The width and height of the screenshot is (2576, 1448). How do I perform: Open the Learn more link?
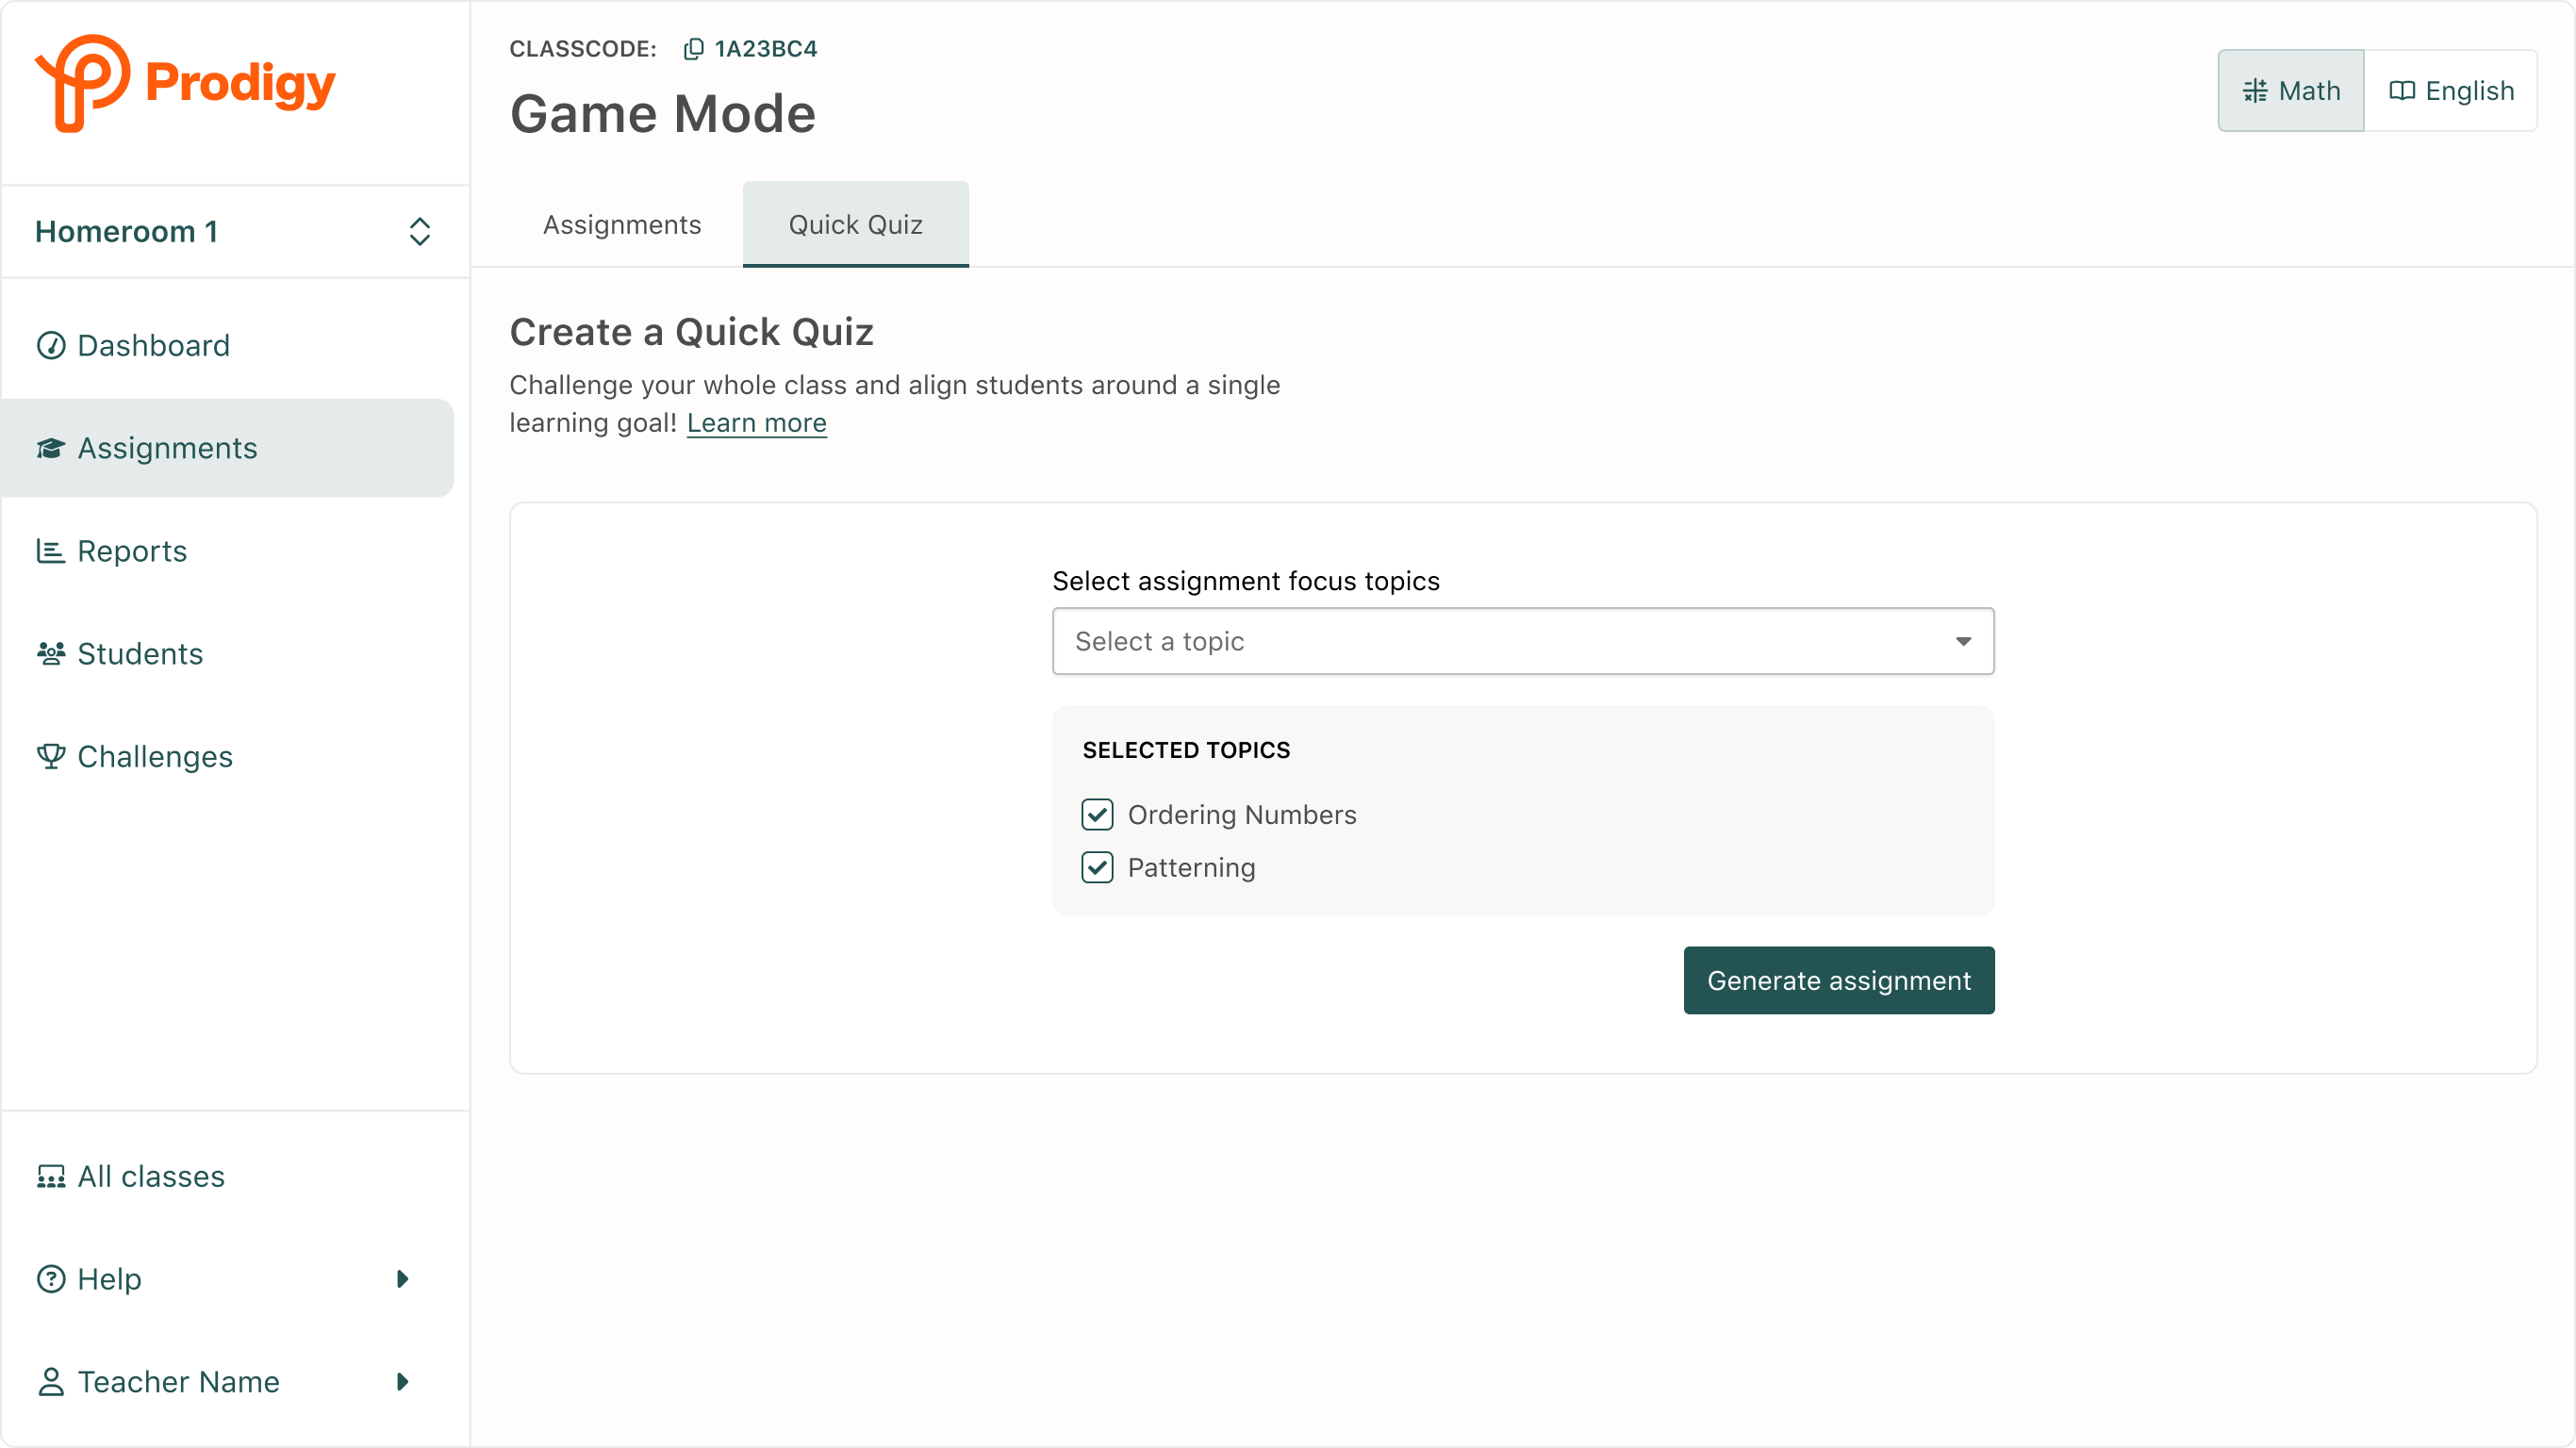756,423
